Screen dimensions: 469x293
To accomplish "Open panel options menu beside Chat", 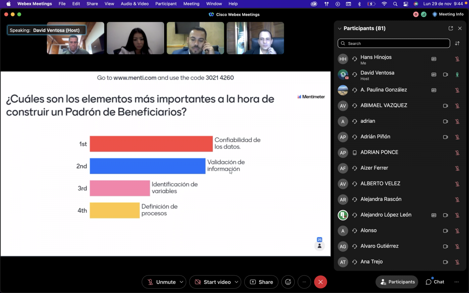I will point(456,282).
